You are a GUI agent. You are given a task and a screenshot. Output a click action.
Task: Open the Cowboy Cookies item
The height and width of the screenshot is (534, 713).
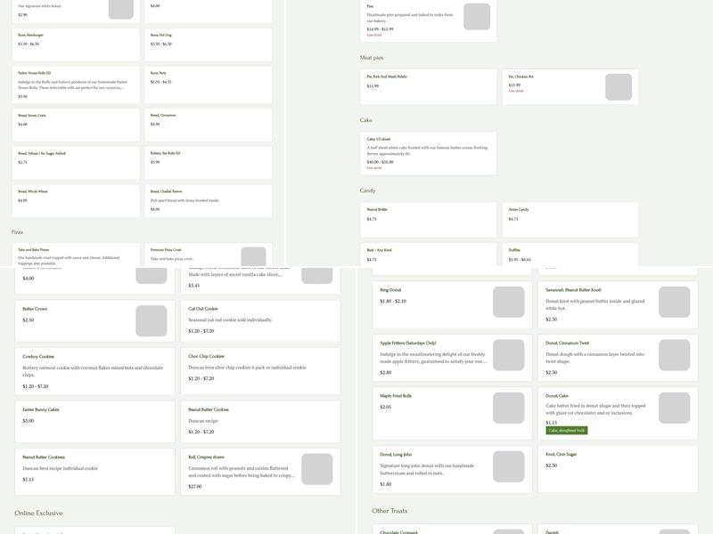(x=93, y=371)
